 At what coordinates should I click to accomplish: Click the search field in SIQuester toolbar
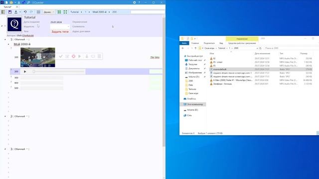(148, 12)
